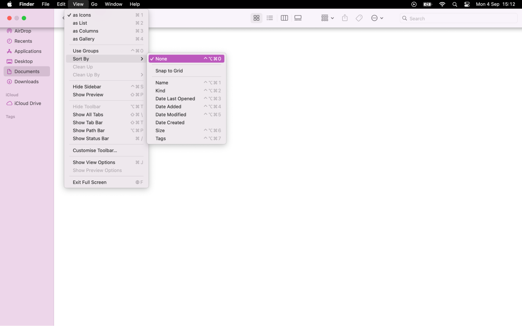
Task: Click the Downloads sidebar icon
Action: click(x=9, y=82)
